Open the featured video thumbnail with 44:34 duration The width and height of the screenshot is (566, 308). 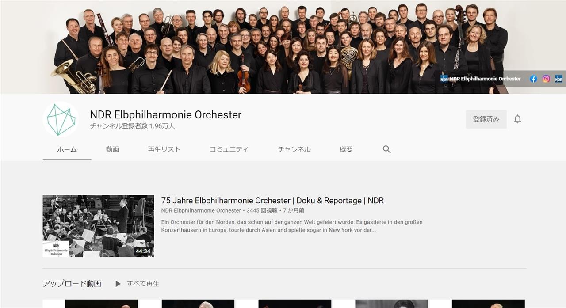click(x=98, y=226)
